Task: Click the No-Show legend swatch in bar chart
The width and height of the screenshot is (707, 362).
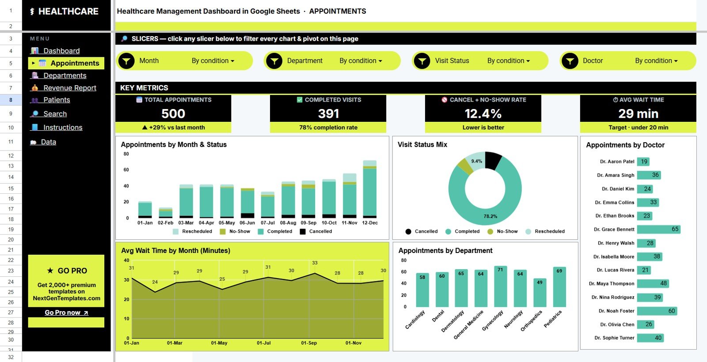Action: (223, 231)
